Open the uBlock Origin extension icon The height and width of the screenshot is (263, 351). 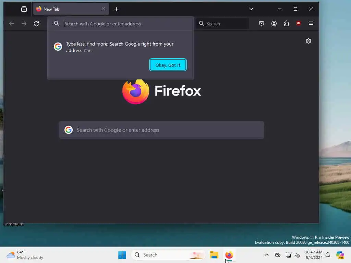click(299, 23)
